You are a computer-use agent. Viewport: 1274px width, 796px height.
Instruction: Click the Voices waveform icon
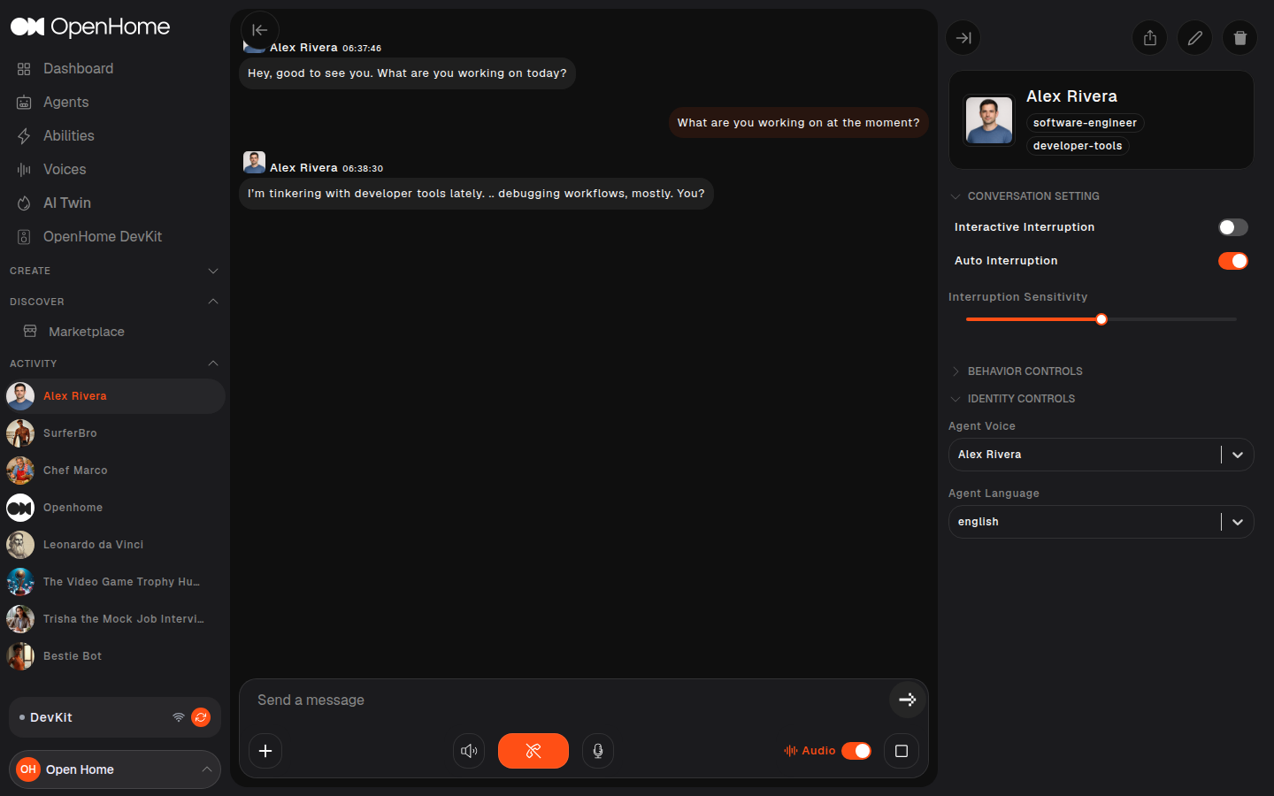point(24,170)
